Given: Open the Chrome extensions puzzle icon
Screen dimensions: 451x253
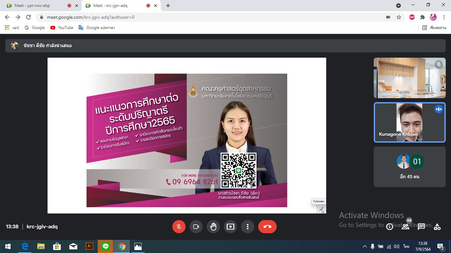Looking at the screenshot, I should pos(423,17).
